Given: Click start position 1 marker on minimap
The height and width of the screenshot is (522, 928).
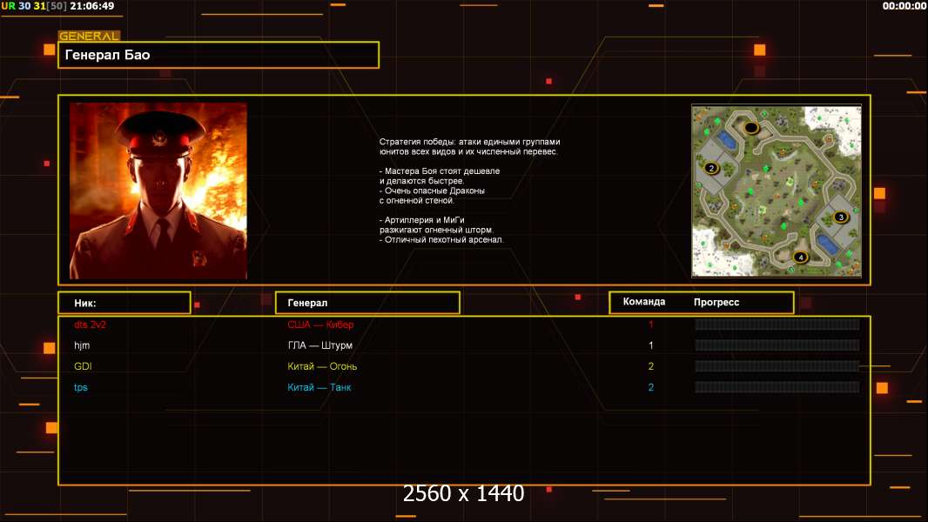Looking at the screenshot, I should [x=751, y=127].
